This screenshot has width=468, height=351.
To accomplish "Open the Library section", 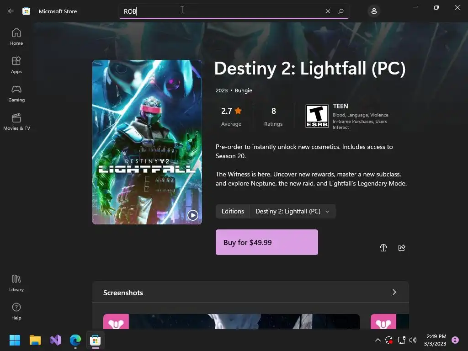I will click(16, 283).
